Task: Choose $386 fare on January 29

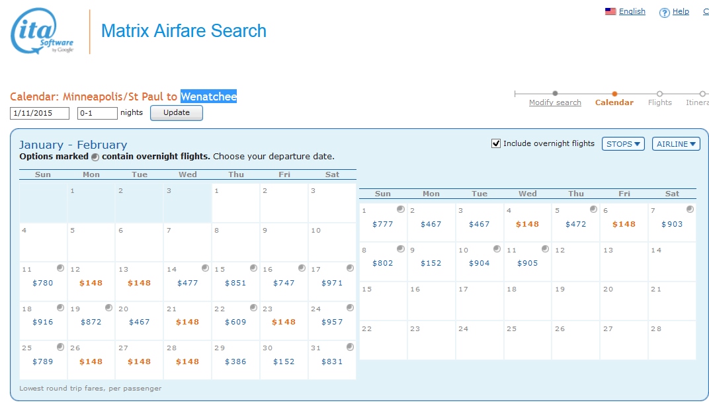Action: click(x=235, y=362)
